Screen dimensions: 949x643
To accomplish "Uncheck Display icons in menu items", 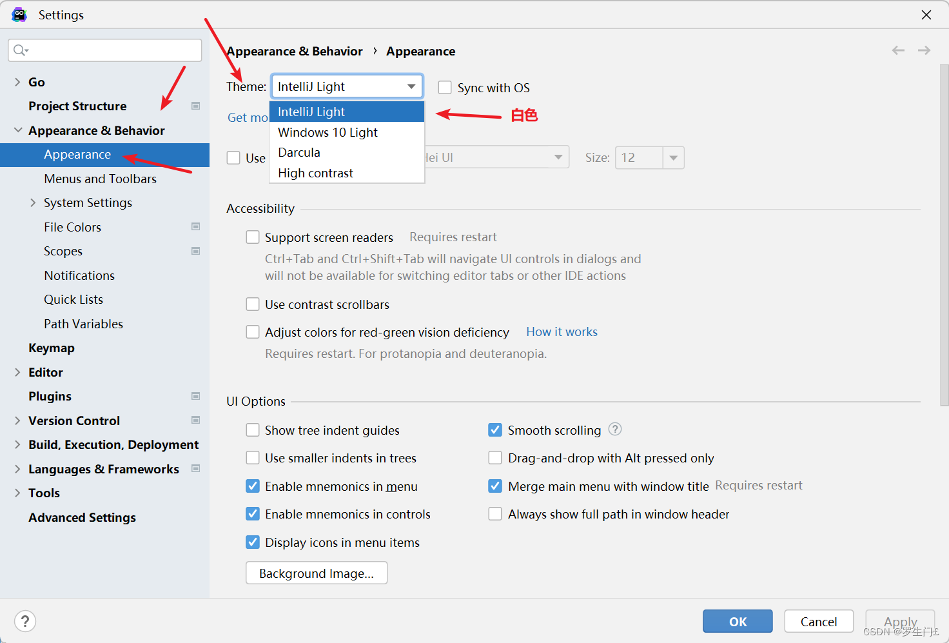I will 253,542.
